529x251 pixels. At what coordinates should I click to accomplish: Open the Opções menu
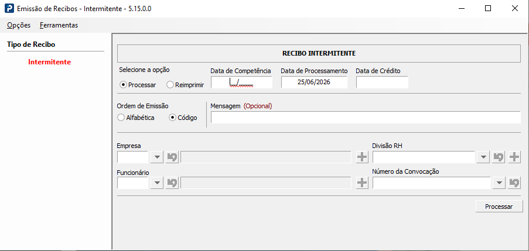(x=19, y=25)
